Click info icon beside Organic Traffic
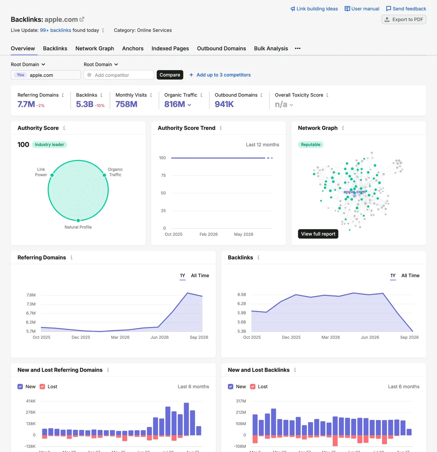This screenshot has width=437, height=452. 201,95
